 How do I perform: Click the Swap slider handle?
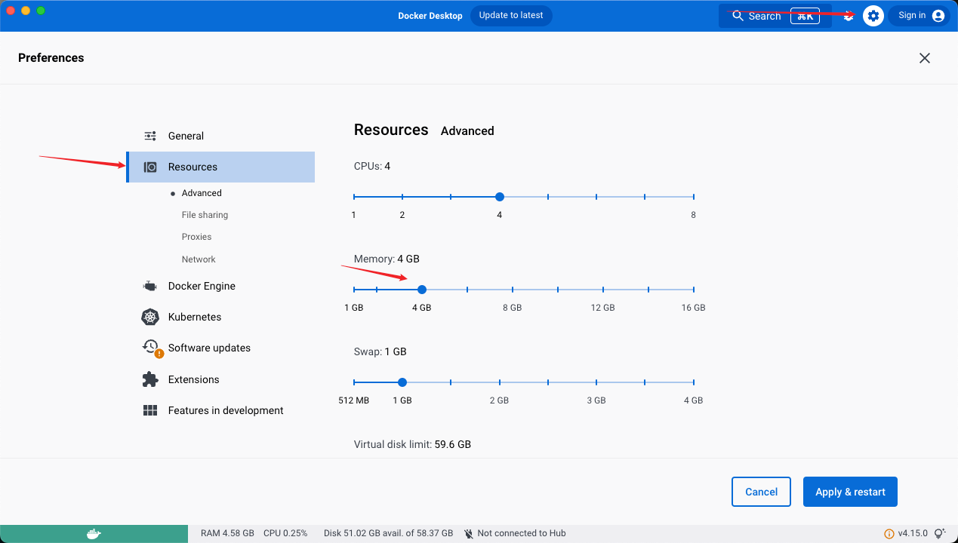click(402, 382)
